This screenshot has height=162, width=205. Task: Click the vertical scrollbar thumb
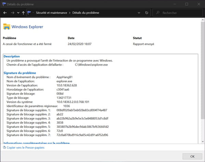pyautogui.click(x=203, y=71)
